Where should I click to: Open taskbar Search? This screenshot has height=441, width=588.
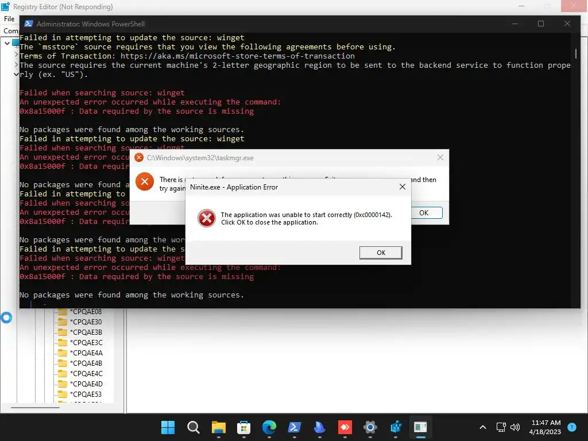tap(193, 427)
